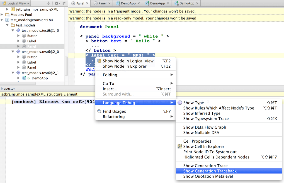Click the DemoApp class icon in the tree

pos(24,78)
